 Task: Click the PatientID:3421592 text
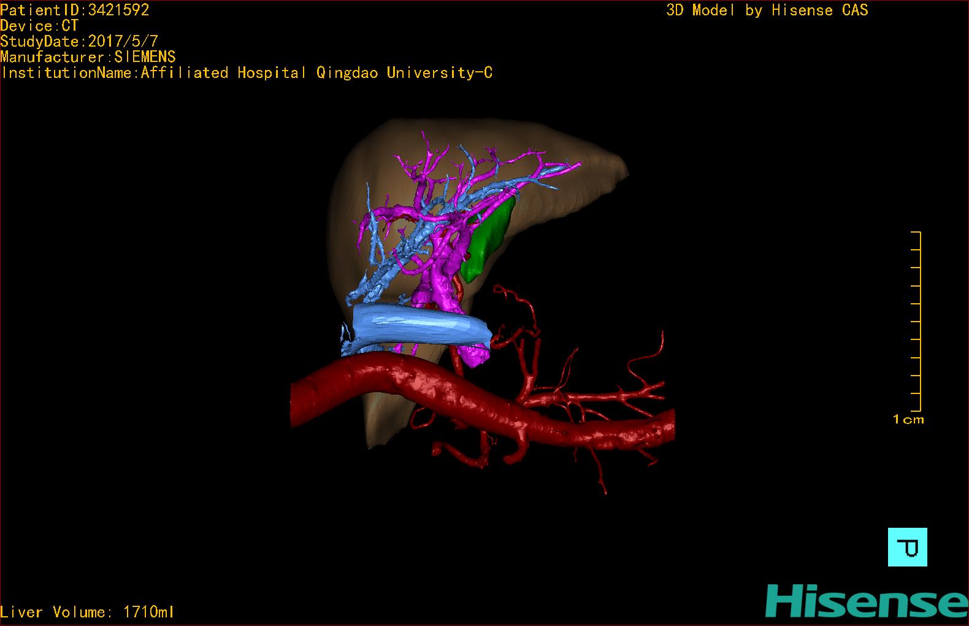click(x=75, y=10)
